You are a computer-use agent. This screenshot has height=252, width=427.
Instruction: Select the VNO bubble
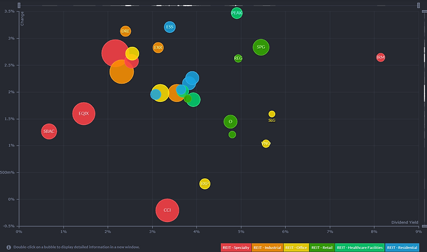click(x=266, y=144)
